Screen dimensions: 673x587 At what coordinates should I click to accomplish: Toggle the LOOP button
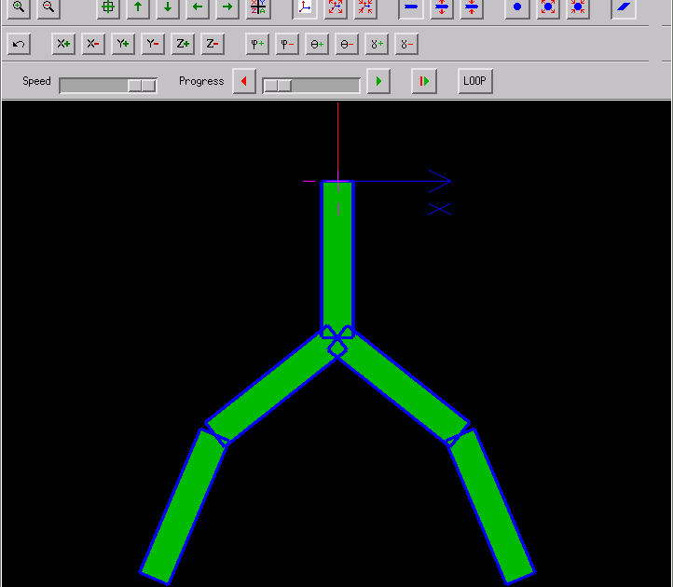[x=475, y=81]
